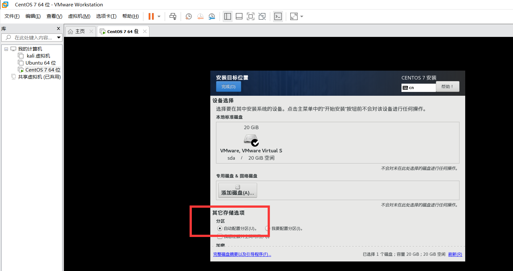Click the 完成(D) button
Image resolution: width=513 pixels, height=271 pixels.
tap(228, 87)
